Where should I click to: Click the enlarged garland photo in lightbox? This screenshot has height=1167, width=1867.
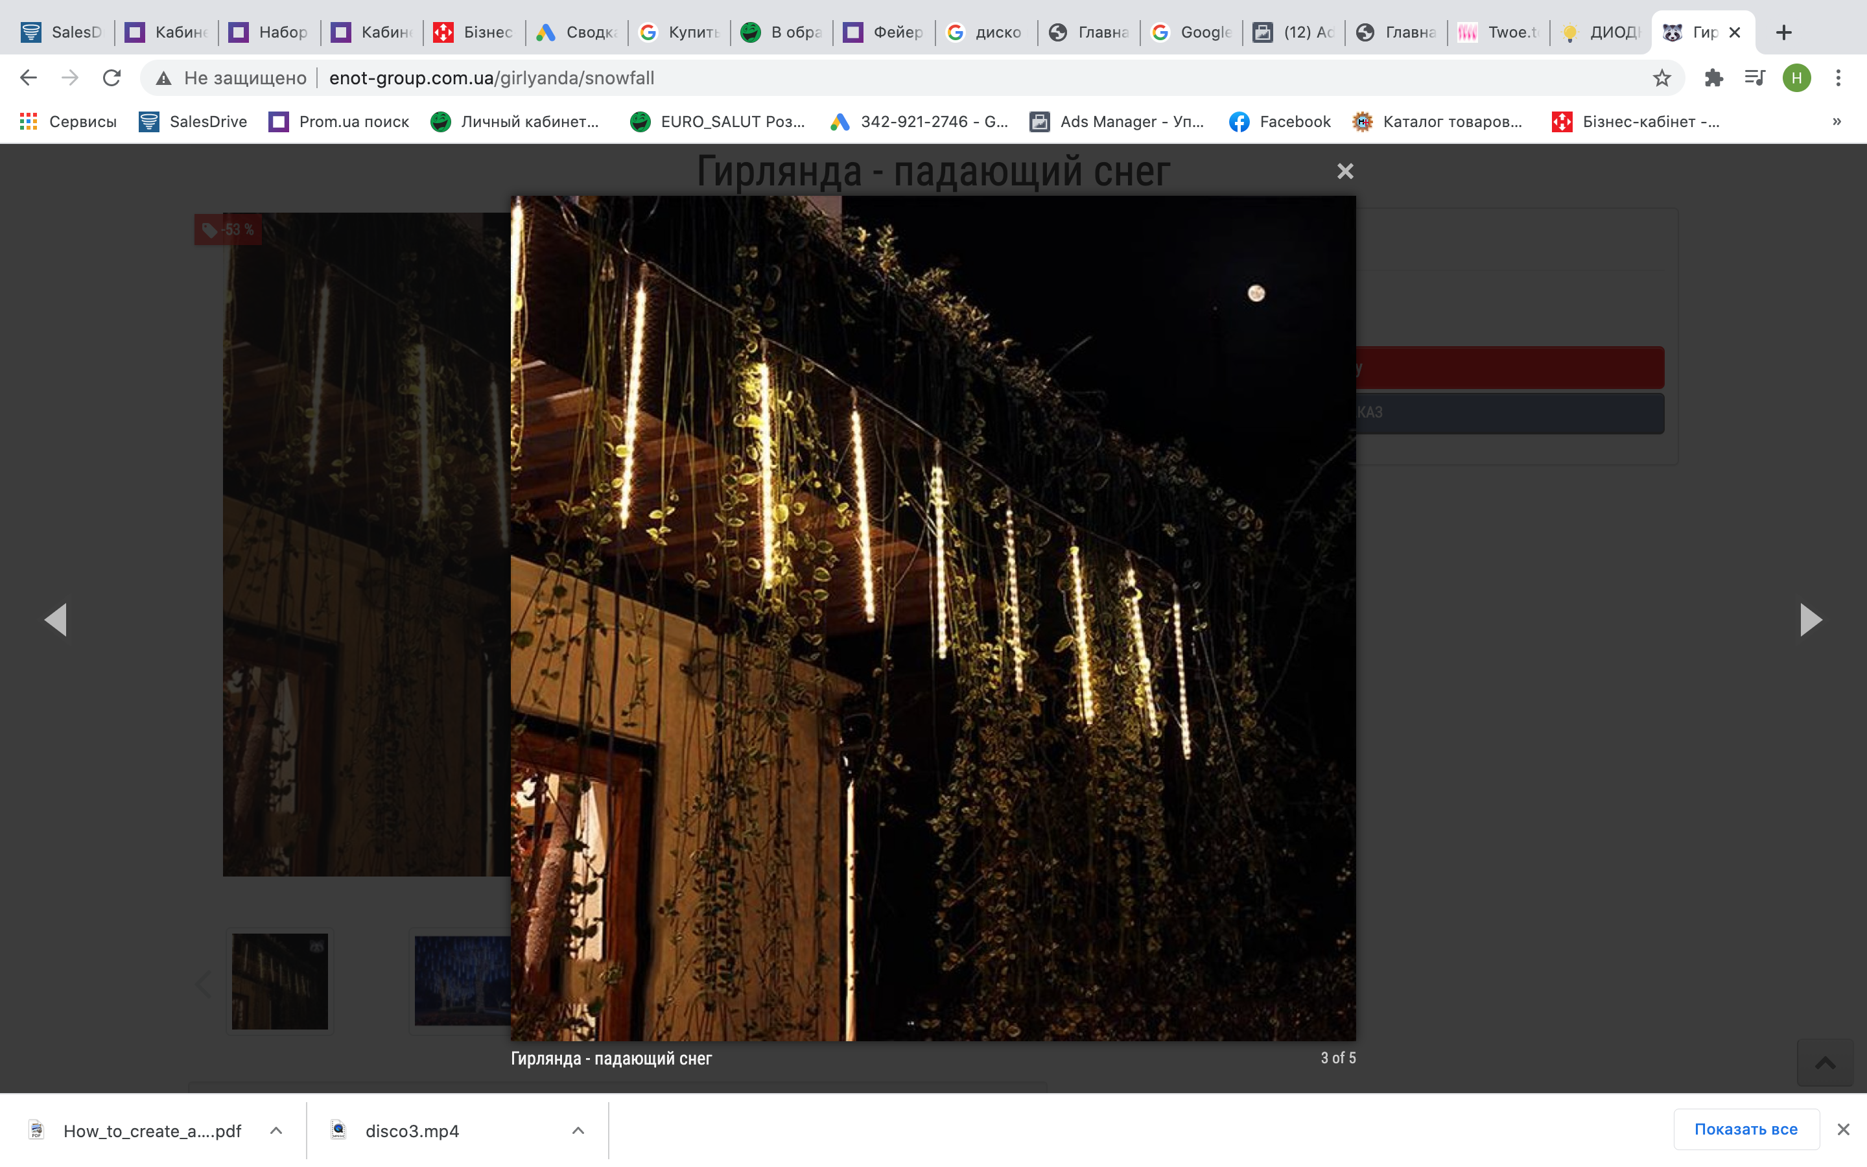(933, 619)
